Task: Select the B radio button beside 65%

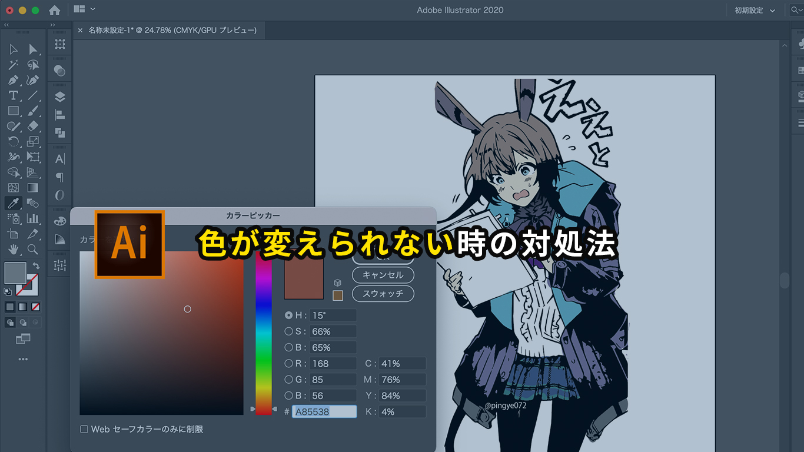Action: pyautogui.click(x=288, y=347)
